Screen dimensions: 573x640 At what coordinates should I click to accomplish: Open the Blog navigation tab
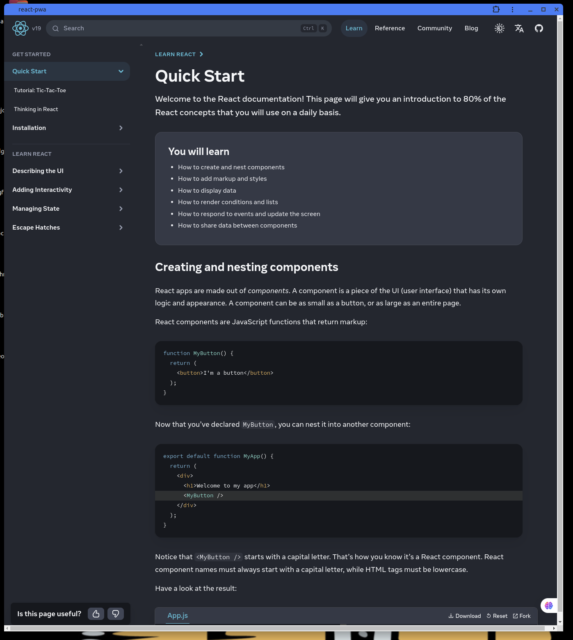pyautogui.click(x=471, y=28)
